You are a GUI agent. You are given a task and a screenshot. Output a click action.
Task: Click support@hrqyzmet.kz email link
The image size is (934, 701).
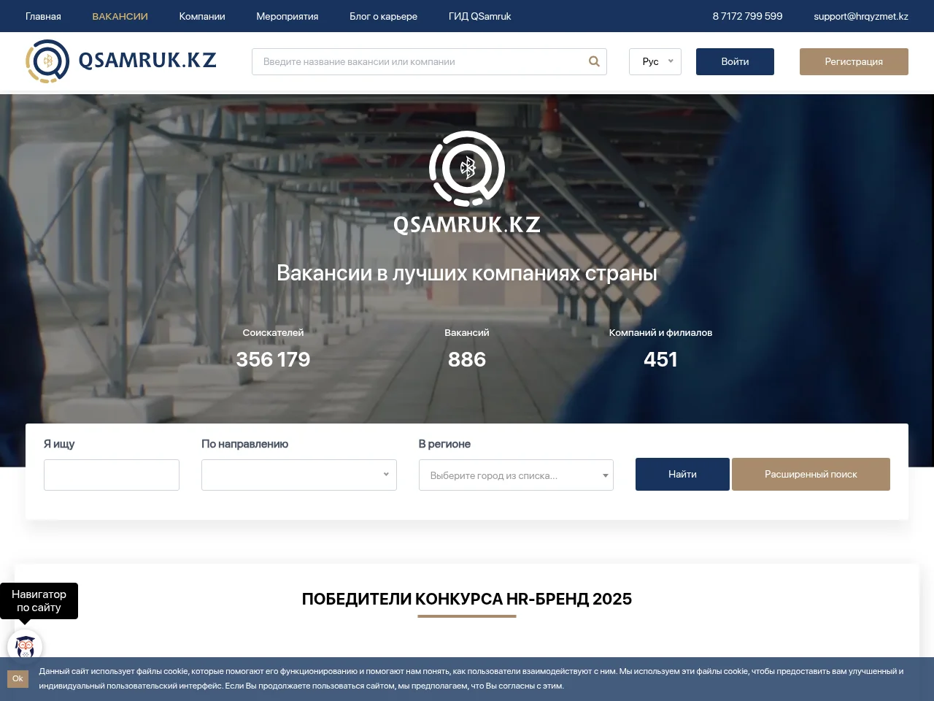click(x=861, y=16)
